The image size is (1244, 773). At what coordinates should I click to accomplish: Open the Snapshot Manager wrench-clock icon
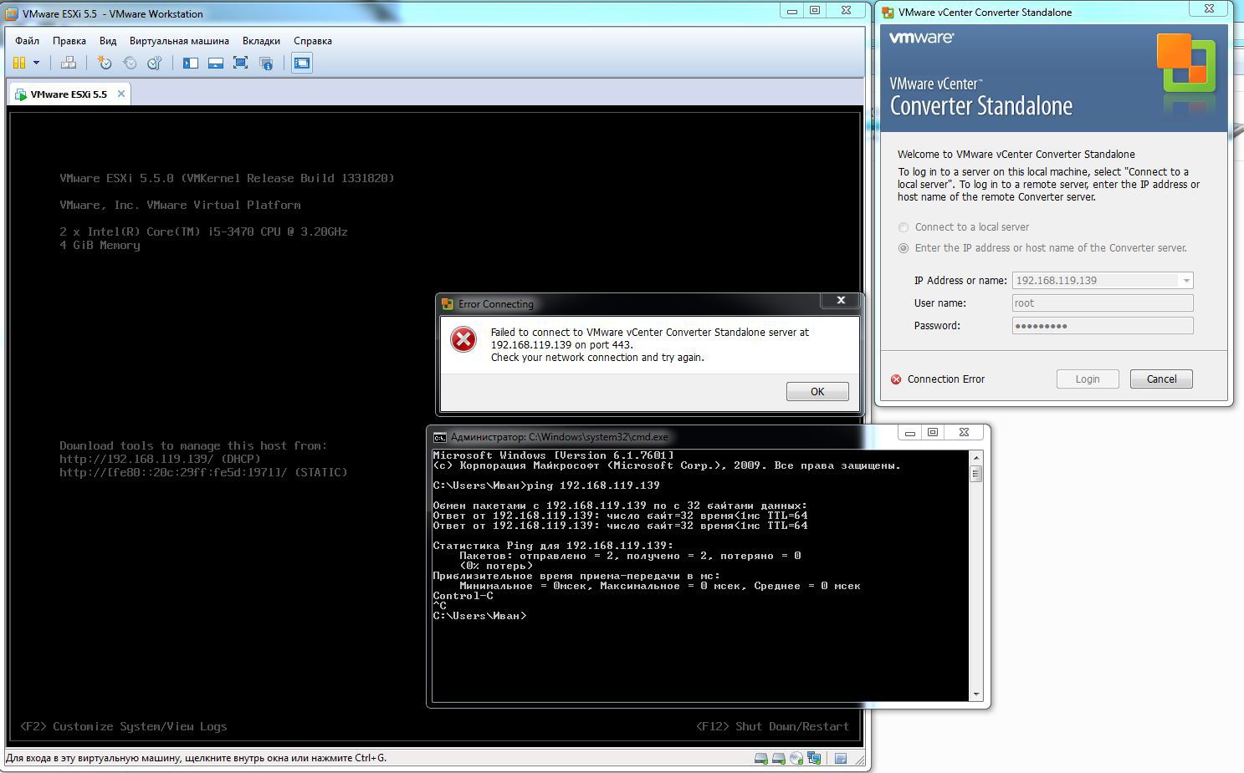tap(155, 63)
